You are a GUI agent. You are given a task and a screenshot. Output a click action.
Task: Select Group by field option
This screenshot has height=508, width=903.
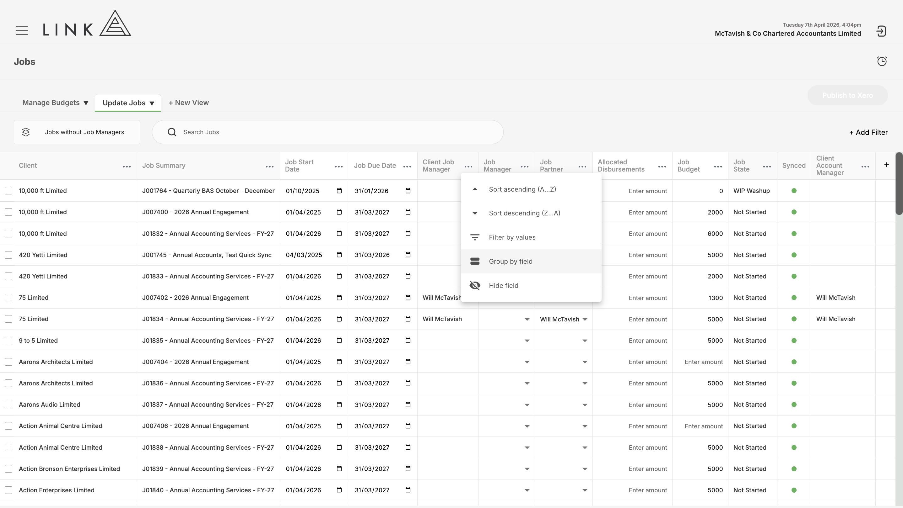click(531, 262)
